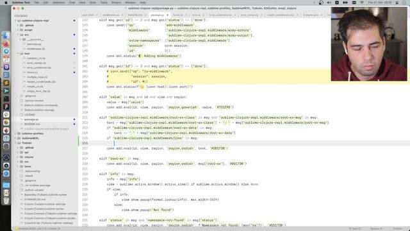
Task: Close the error_undefined.cljc tab
Action: pyautogui.click(x=235, y=15)
